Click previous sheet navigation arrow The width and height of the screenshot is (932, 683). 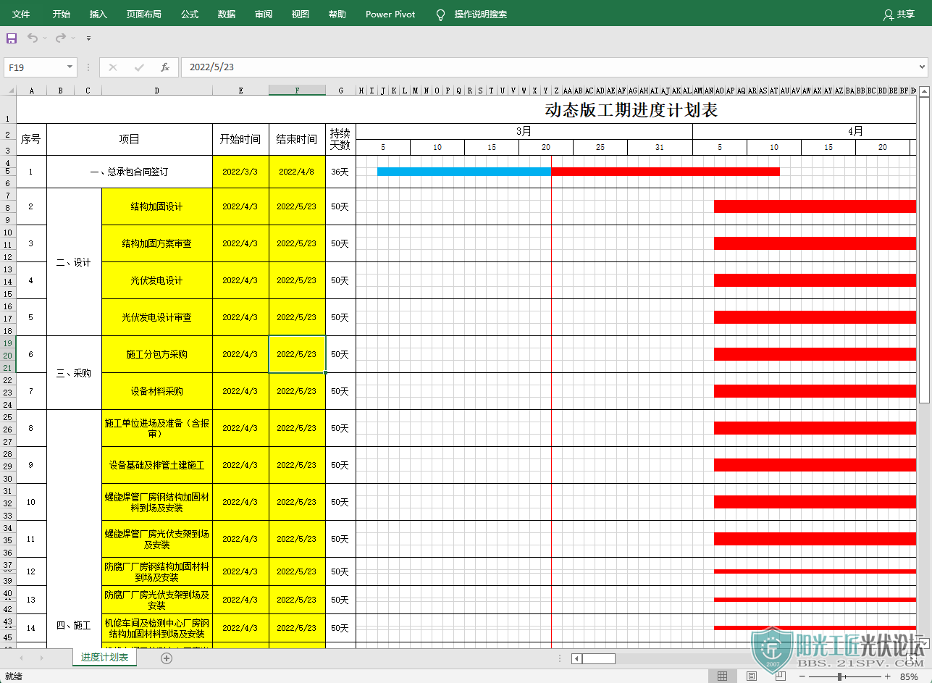21,658
